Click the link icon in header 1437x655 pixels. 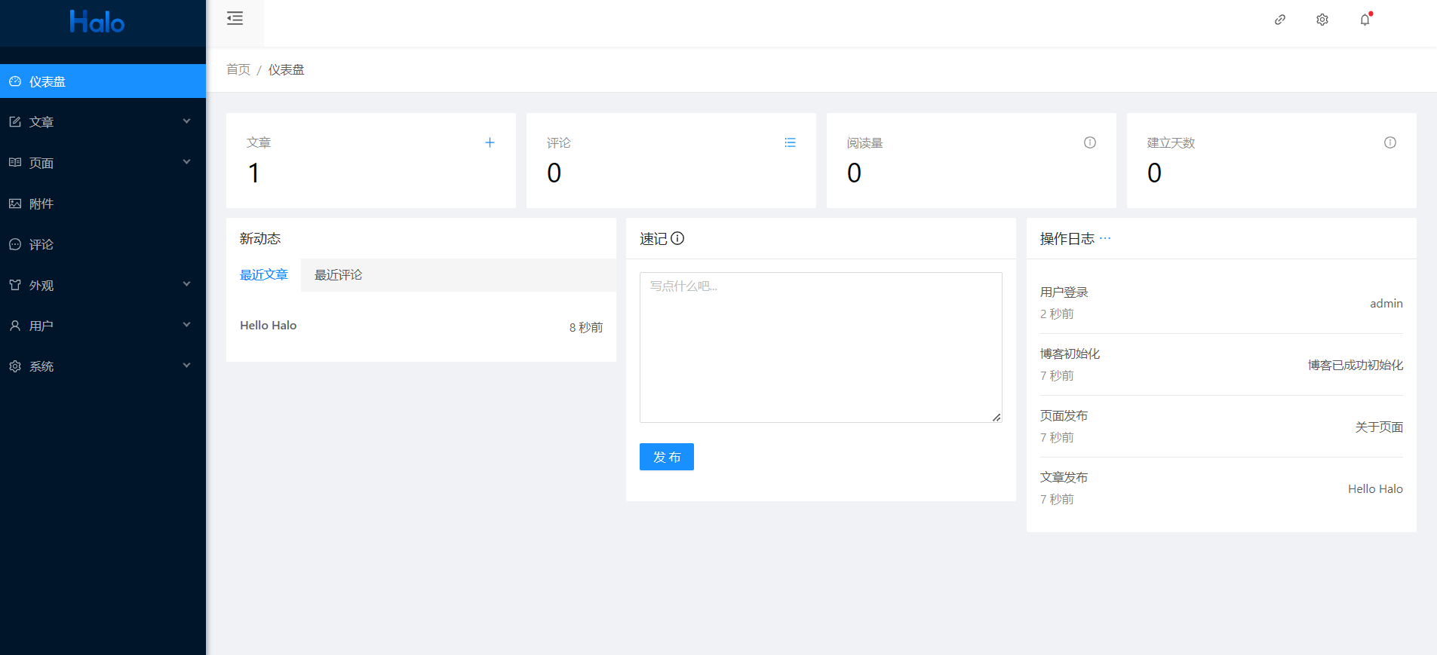(x=1280, y=20)
